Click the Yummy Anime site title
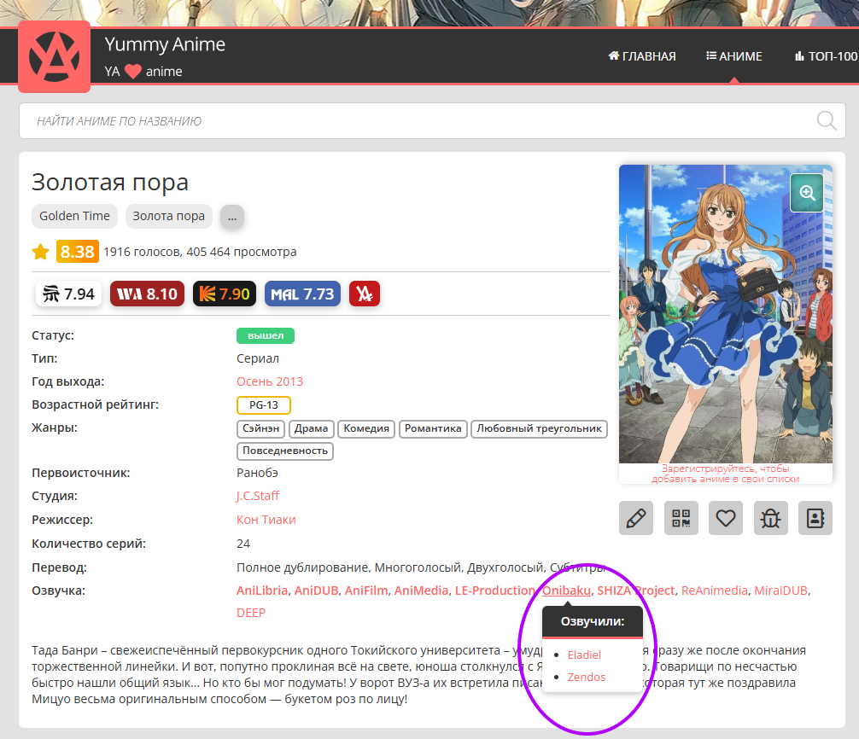The height and width of the screenshot is (739, 859). [165, 44]
